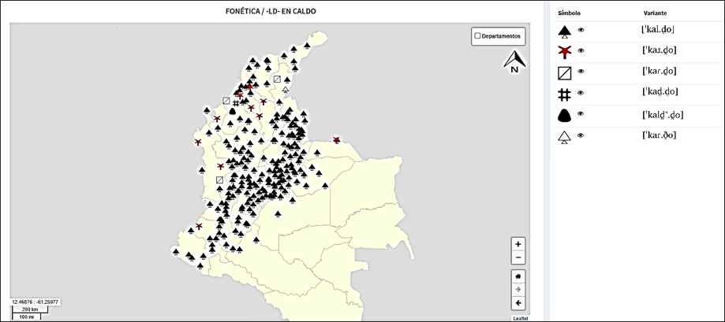
Task: Click the red marker on Venezuela border
Action: pyautogui.click(x=337, y=140)
